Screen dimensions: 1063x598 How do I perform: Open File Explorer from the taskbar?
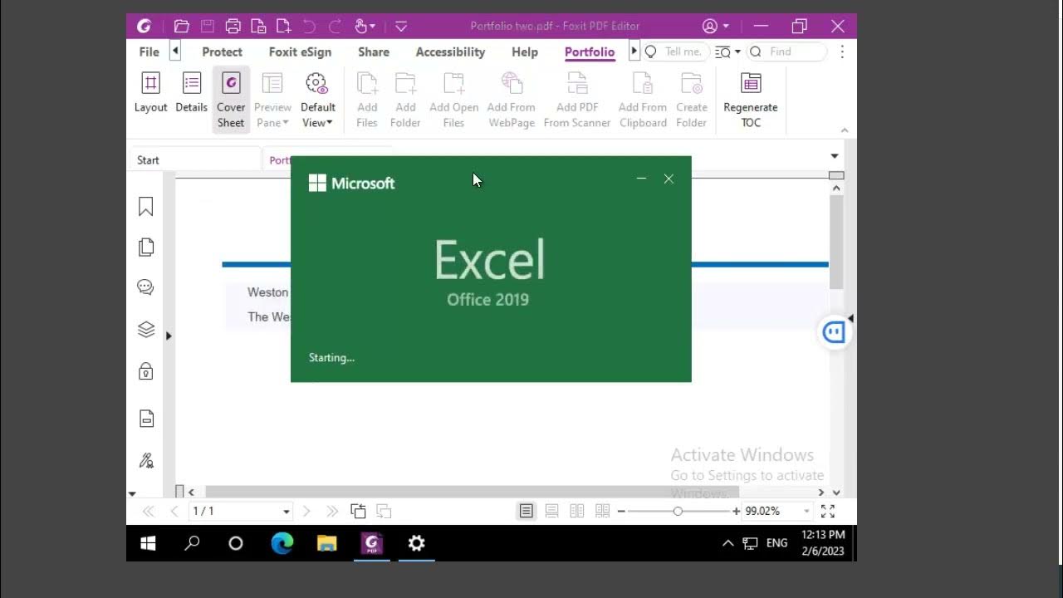pos(327,543)
